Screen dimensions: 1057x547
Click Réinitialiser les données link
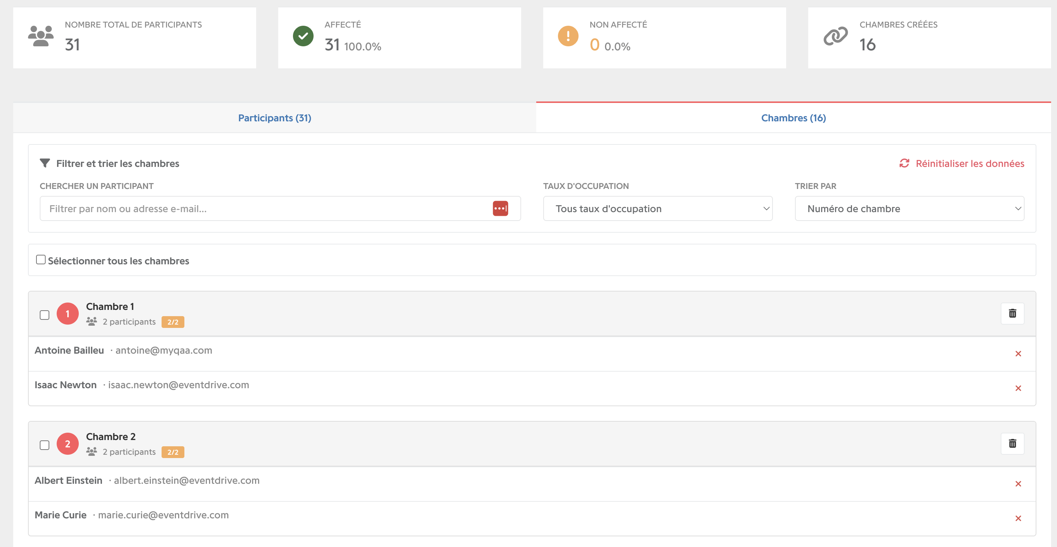coord(970,164)
